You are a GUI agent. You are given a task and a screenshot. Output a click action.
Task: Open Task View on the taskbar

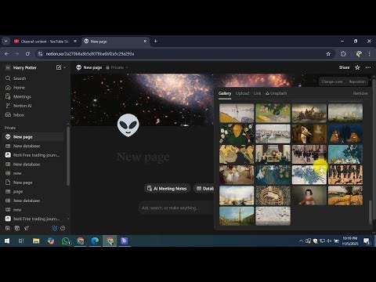coord(21,240)
